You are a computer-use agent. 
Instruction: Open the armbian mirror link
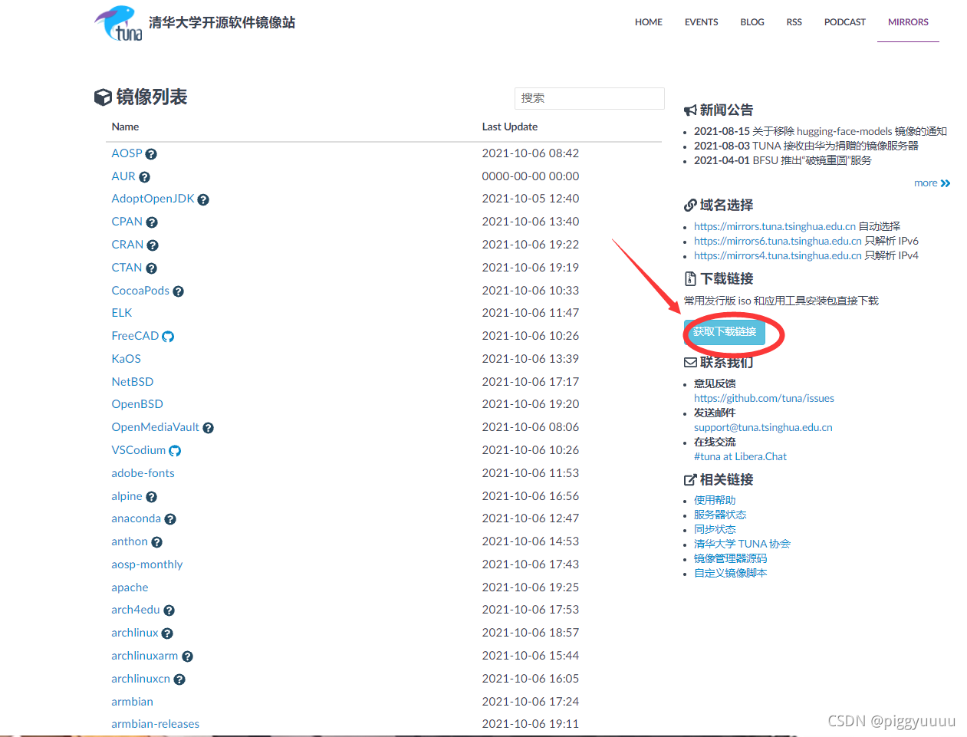point(132,702)
